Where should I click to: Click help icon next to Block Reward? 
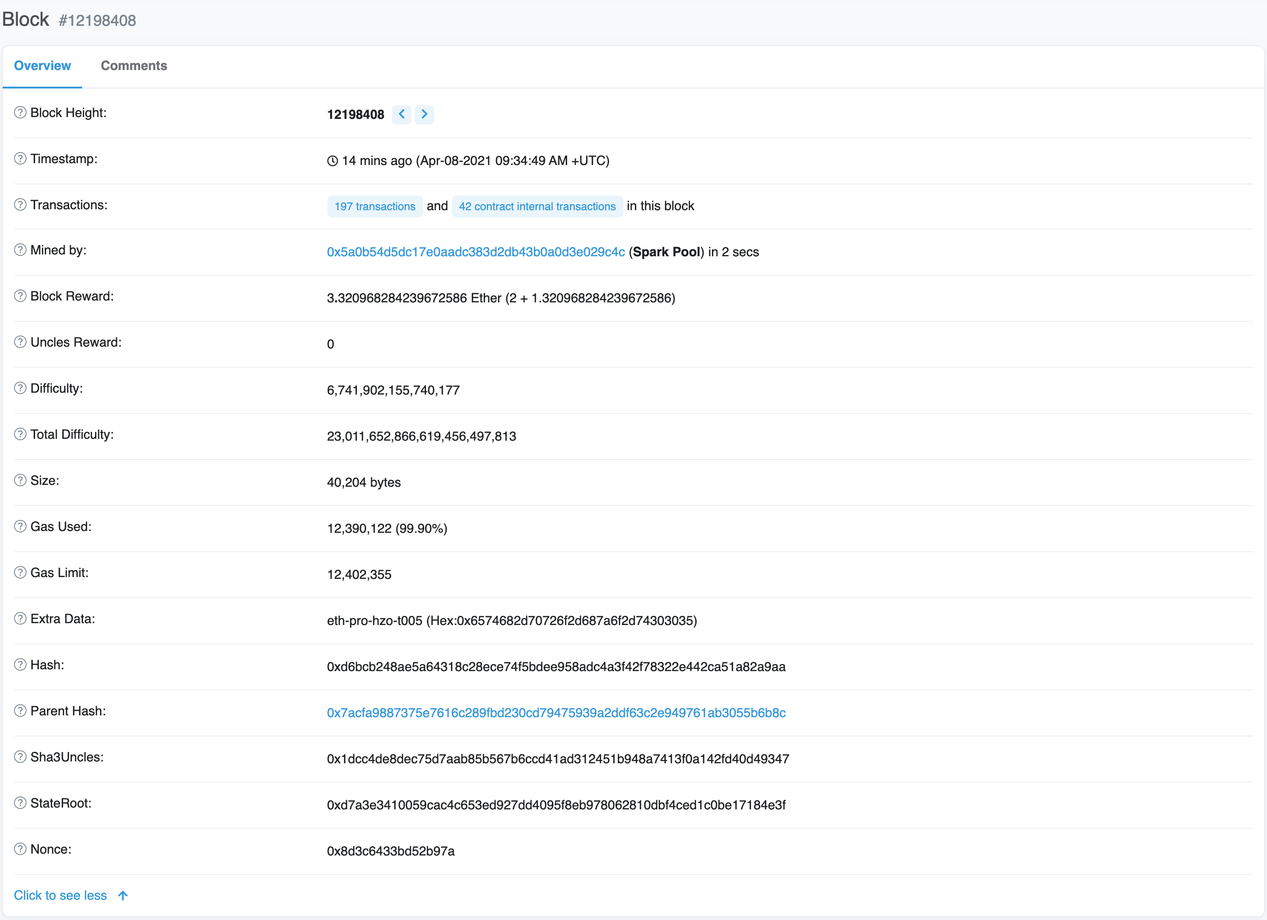pos(20,296)
